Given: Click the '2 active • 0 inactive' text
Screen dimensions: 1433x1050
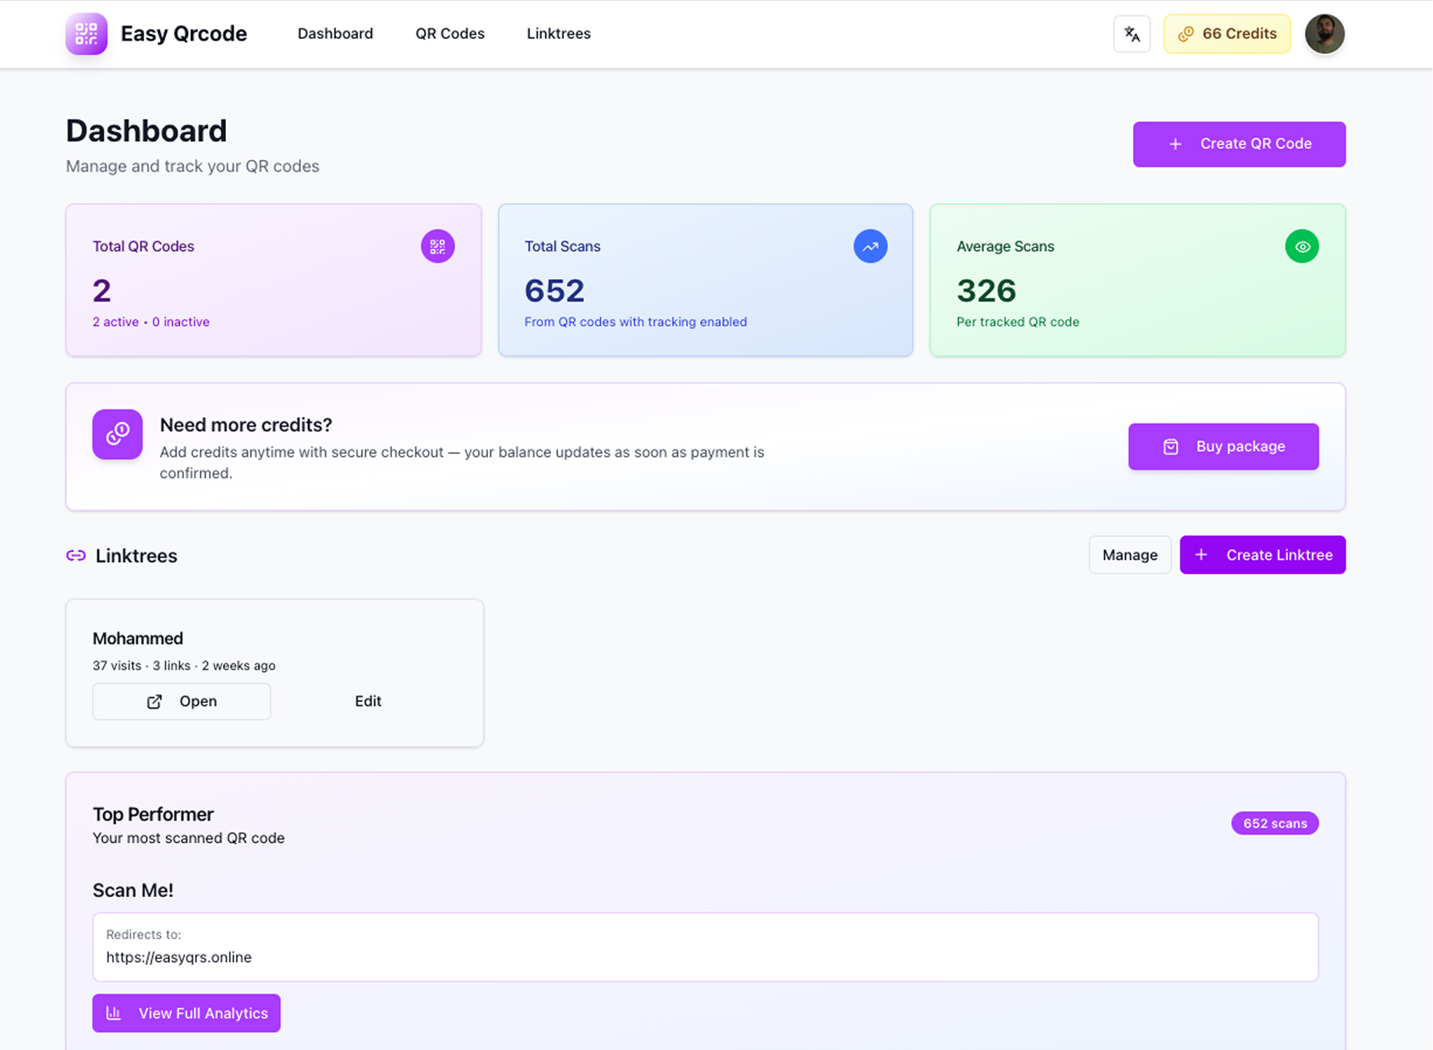Looking at the screenshot, I should pyautogui.click(x=151, y=322).
